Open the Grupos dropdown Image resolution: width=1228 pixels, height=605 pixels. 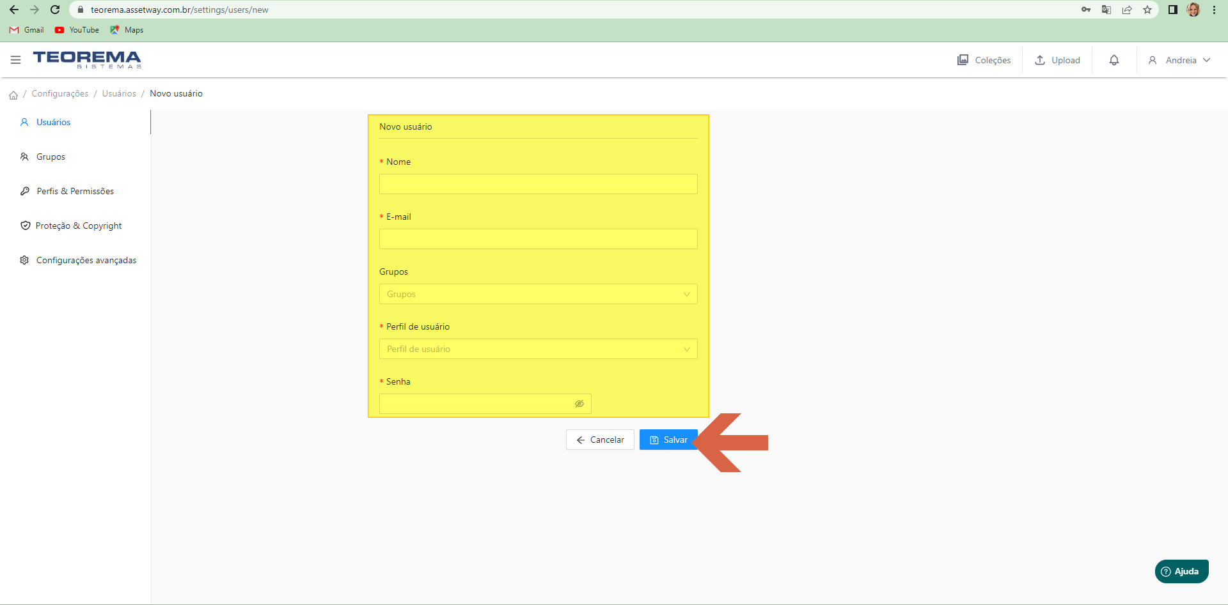tap(539, 294)
